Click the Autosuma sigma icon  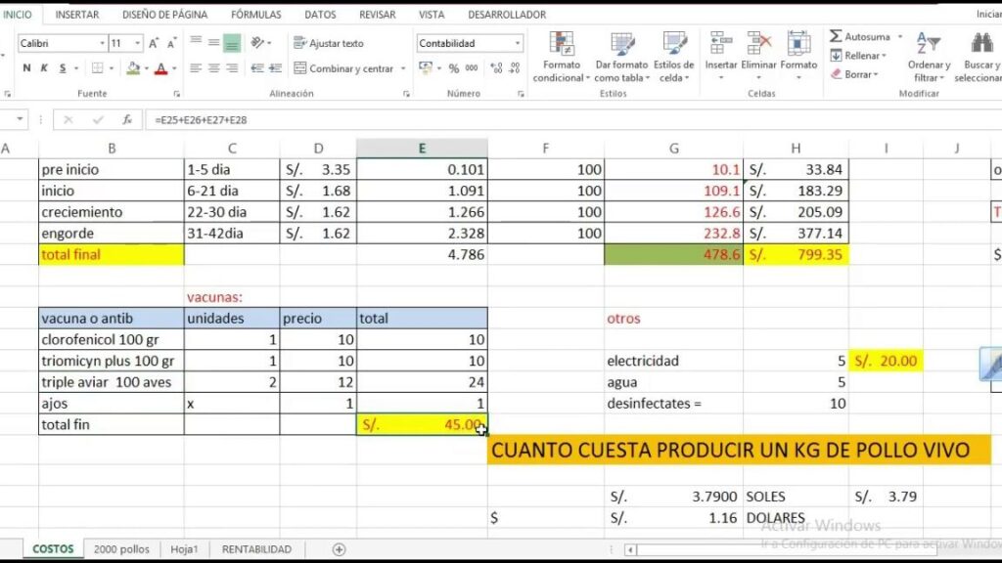pyautogui.click(x=837, y=36)
